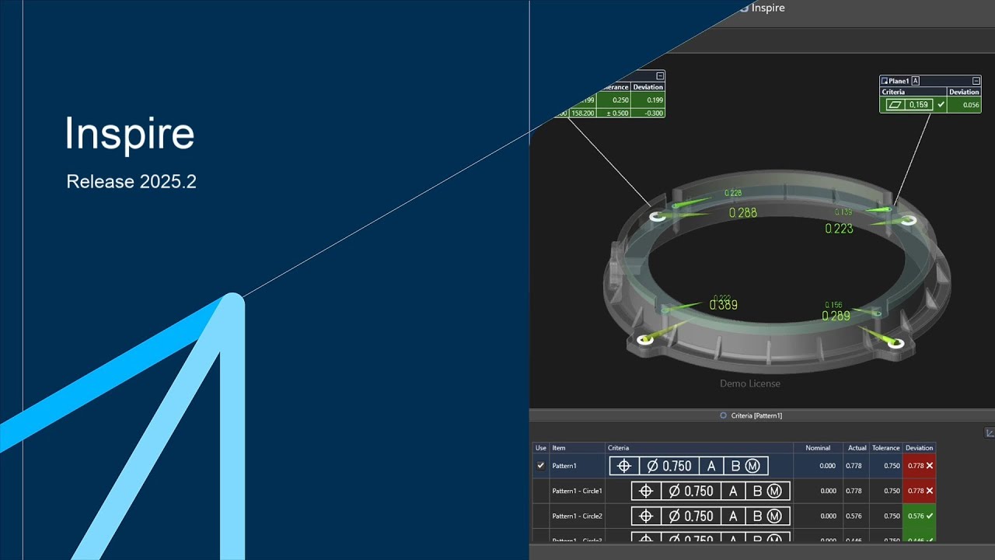Uncheck the Use checkbox for Pattern1
The height and width of the screenshot is (560, 995).
541,466
